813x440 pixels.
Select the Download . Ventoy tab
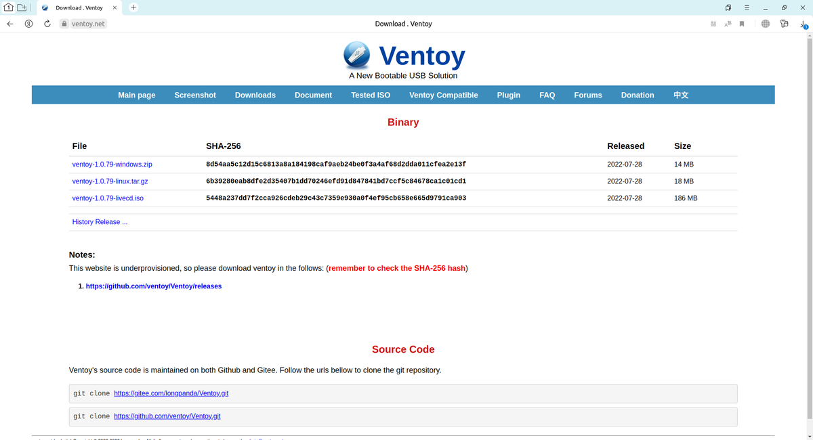click(x=79, y=7)
